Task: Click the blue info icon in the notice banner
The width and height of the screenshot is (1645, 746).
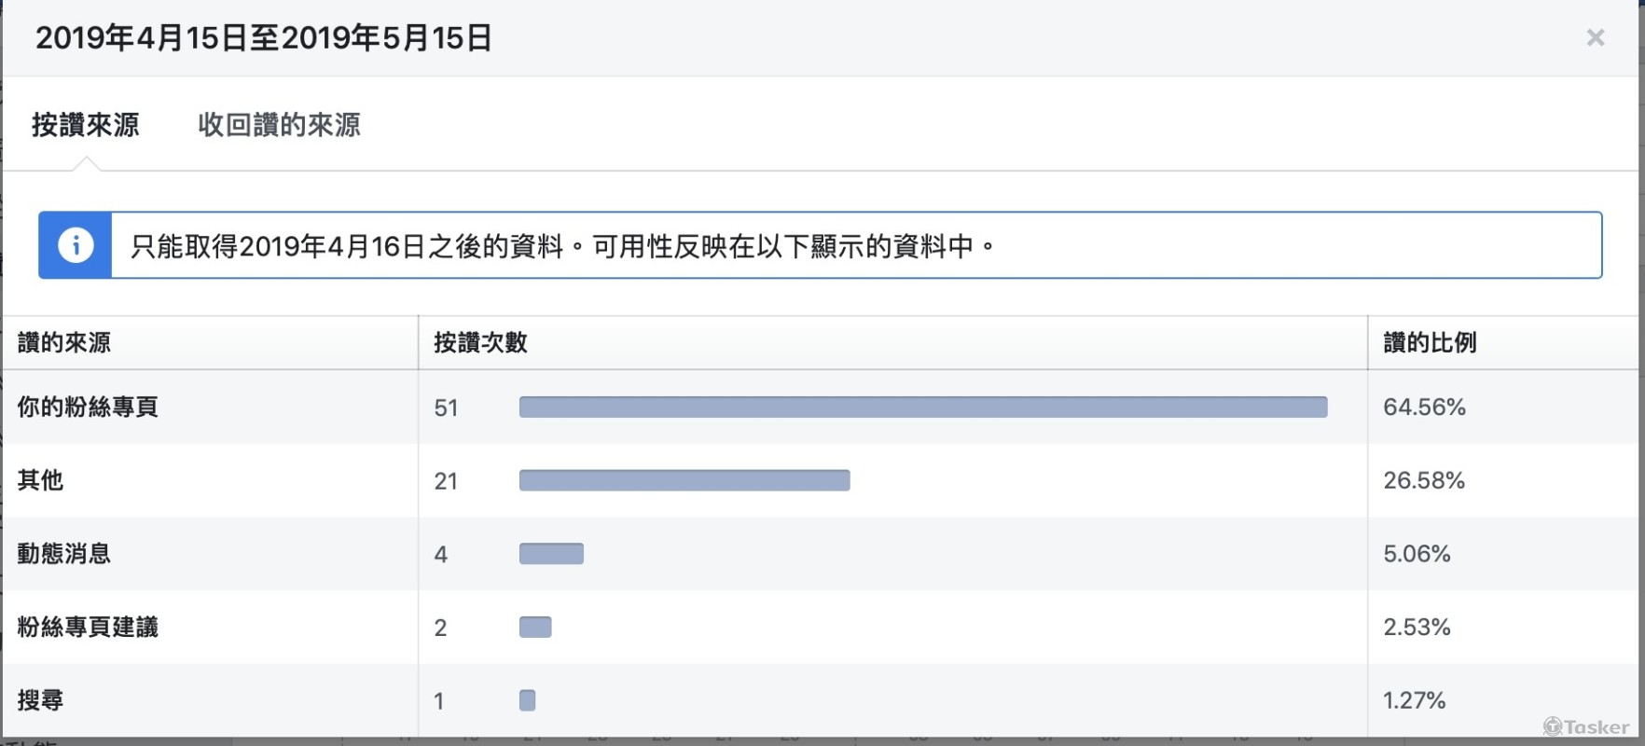Action: point(75,245)
